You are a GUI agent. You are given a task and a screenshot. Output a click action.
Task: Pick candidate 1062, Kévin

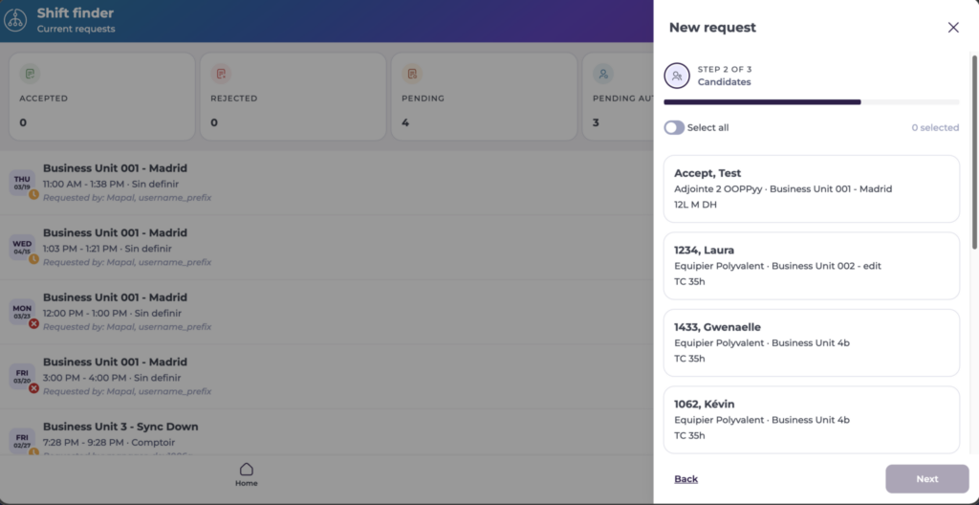click(811, 418)
